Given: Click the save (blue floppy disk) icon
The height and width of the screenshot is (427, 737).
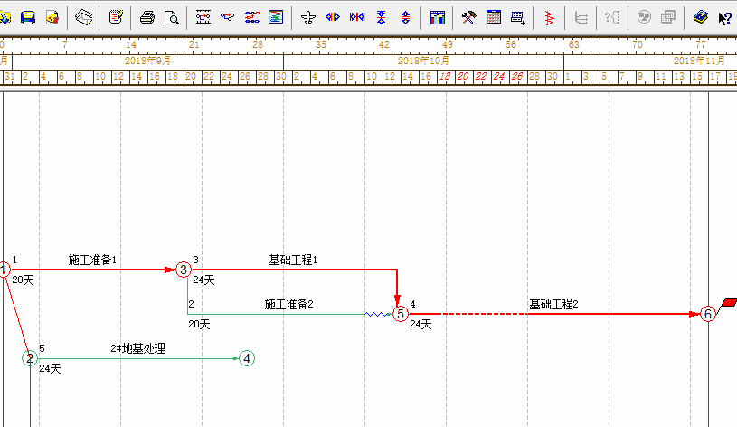Looking at the screenshot, I should click(28, 17).
